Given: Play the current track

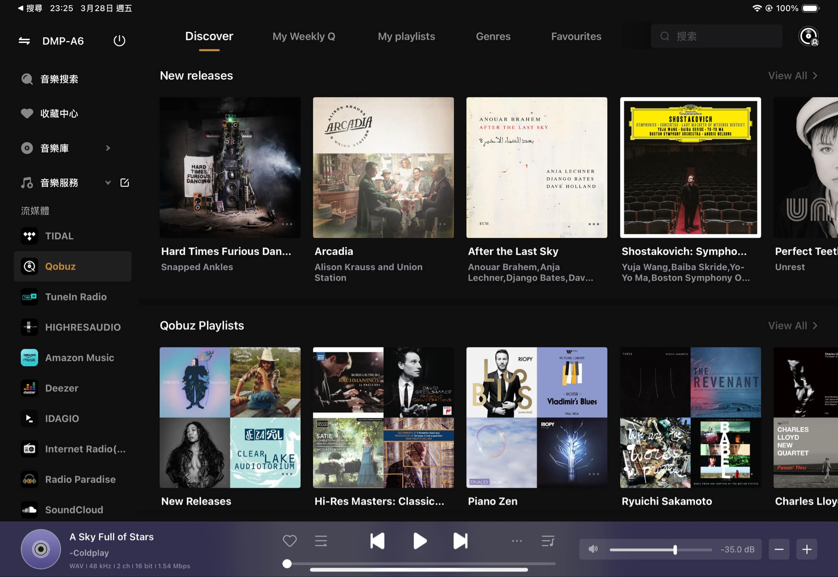Looking at the screenshot, I should coord(420,541).
